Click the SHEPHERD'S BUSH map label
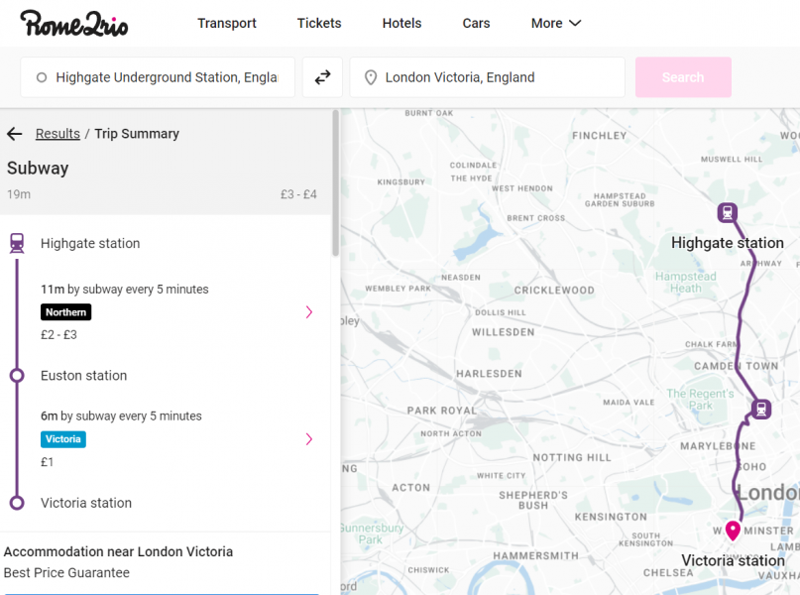Screen dimensions: 800x595 pos(533,500)
